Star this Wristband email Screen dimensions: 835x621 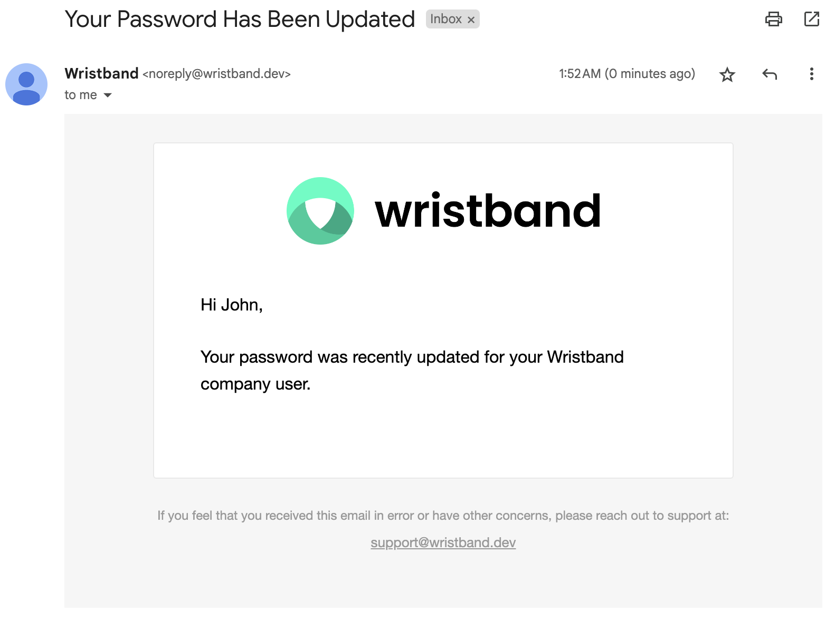(x=727, y=74)
